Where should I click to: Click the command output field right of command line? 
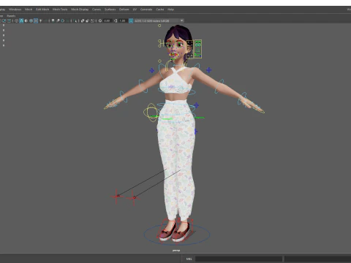point(317,259)
